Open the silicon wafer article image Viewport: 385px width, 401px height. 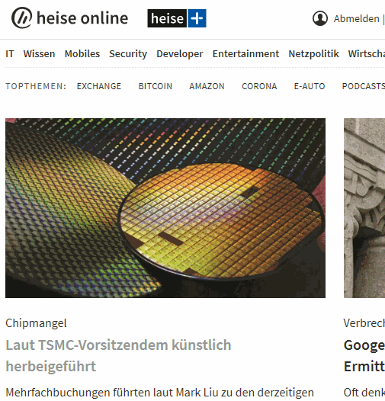[x=165, y=208]
